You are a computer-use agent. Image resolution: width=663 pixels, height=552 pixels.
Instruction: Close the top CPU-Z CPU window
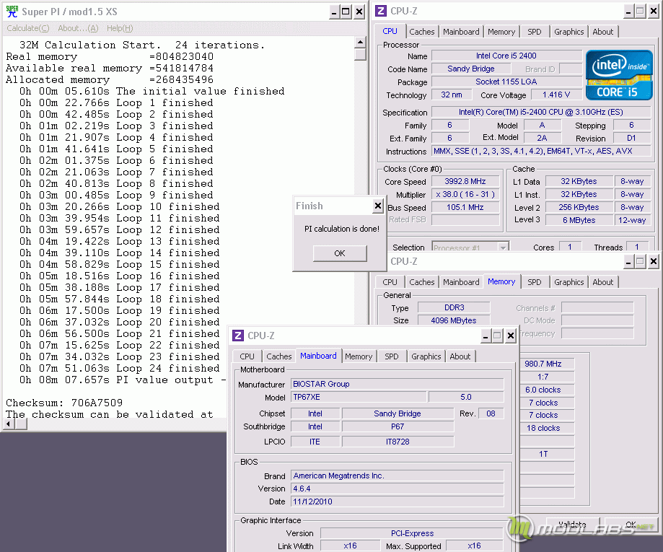tap(654, 12)
